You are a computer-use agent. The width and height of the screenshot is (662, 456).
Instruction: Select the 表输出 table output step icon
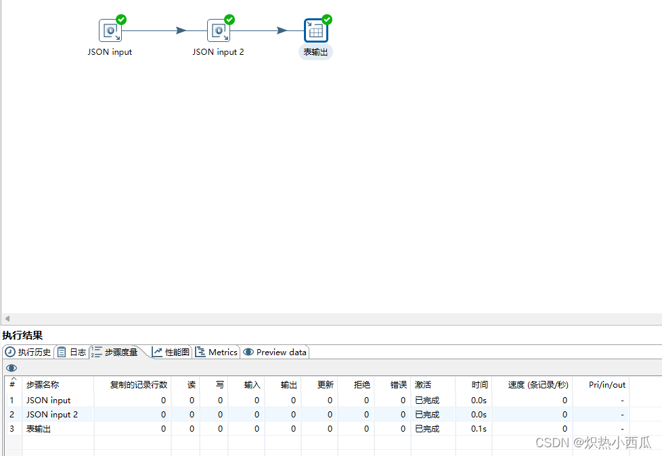pos(315,29)
